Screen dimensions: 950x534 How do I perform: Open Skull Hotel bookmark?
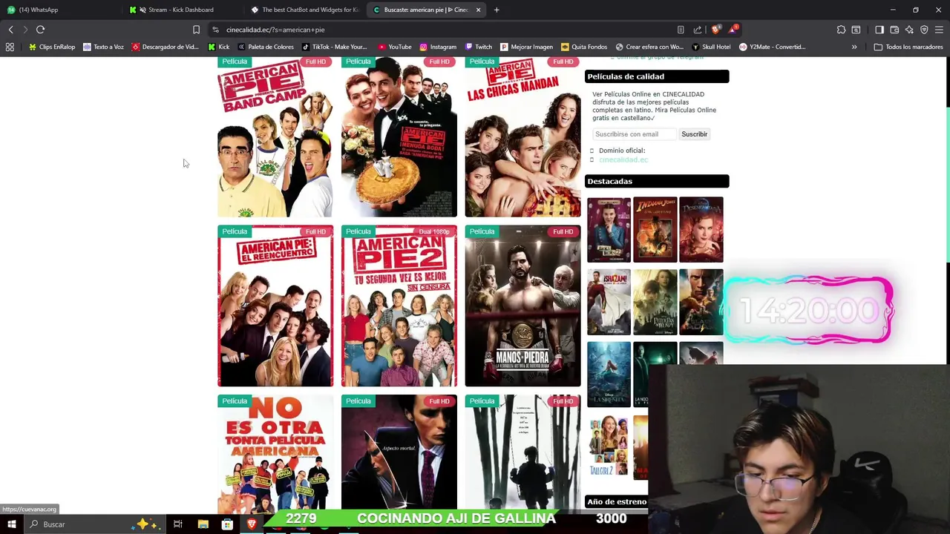tap(711, 47)
